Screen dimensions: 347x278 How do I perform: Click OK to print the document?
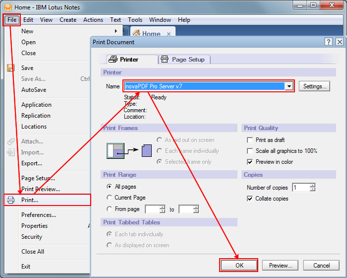tap(239, 266)
